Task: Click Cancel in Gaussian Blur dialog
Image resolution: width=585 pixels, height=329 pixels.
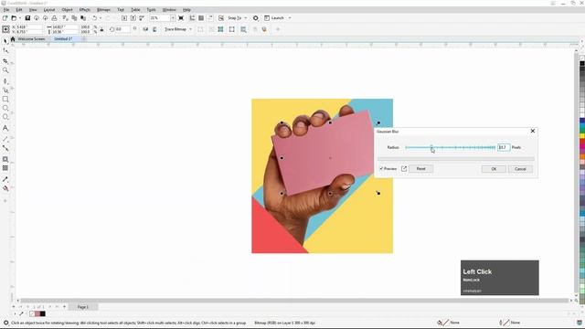Action: pos(520,169)
